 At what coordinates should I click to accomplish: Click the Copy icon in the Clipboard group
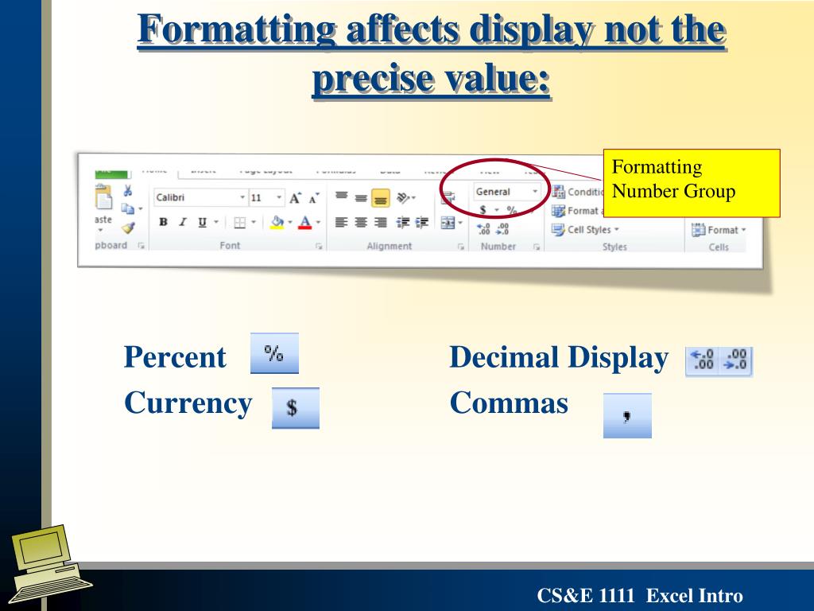click(127, 209)
